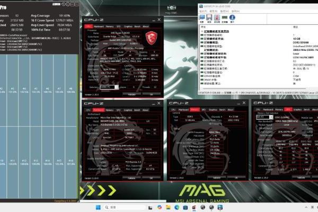
Task: Click the HWiNFO memory module toolbar icon
Action: point(225,17)
